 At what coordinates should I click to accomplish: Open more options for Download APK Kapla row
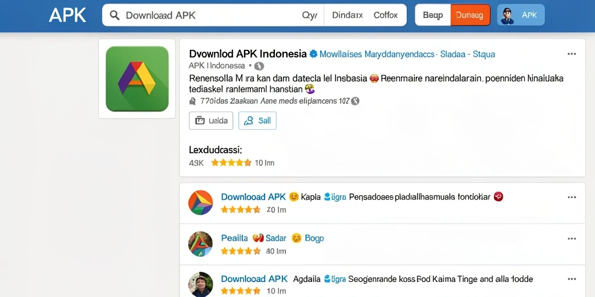[x=572, y=197]
